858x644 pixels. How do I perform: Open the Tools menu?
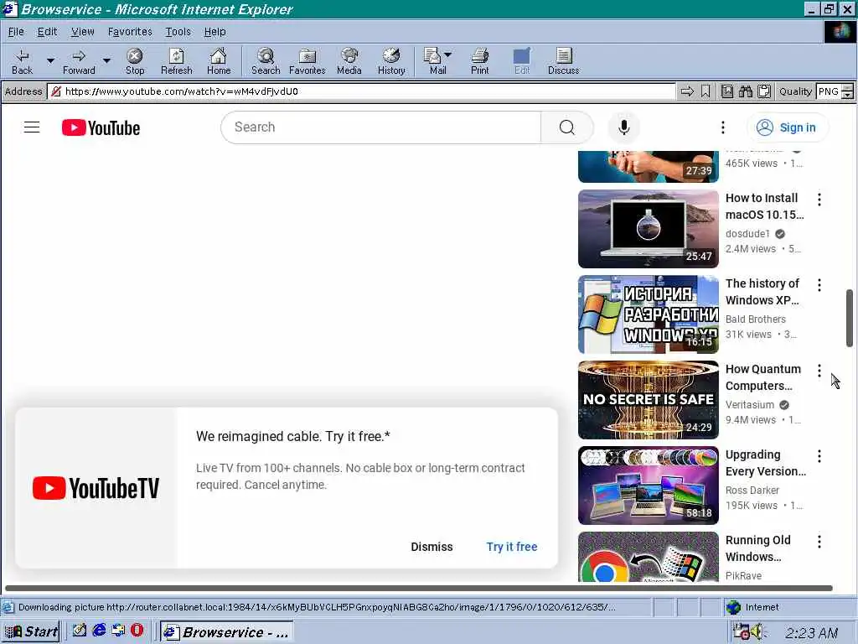tap(178, 32)
